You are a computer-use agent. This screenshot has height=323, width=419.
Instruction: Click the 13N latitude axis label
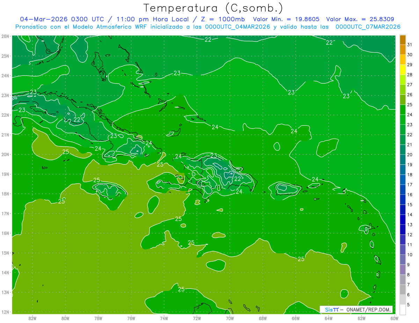coord(5,292)
